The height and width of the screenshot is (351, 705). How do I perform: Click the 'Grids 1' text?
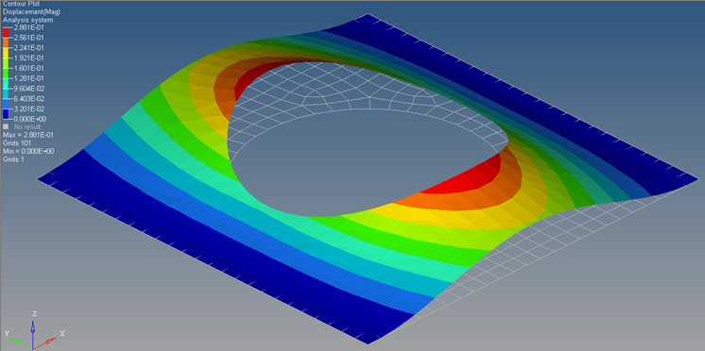coord(13,159)
